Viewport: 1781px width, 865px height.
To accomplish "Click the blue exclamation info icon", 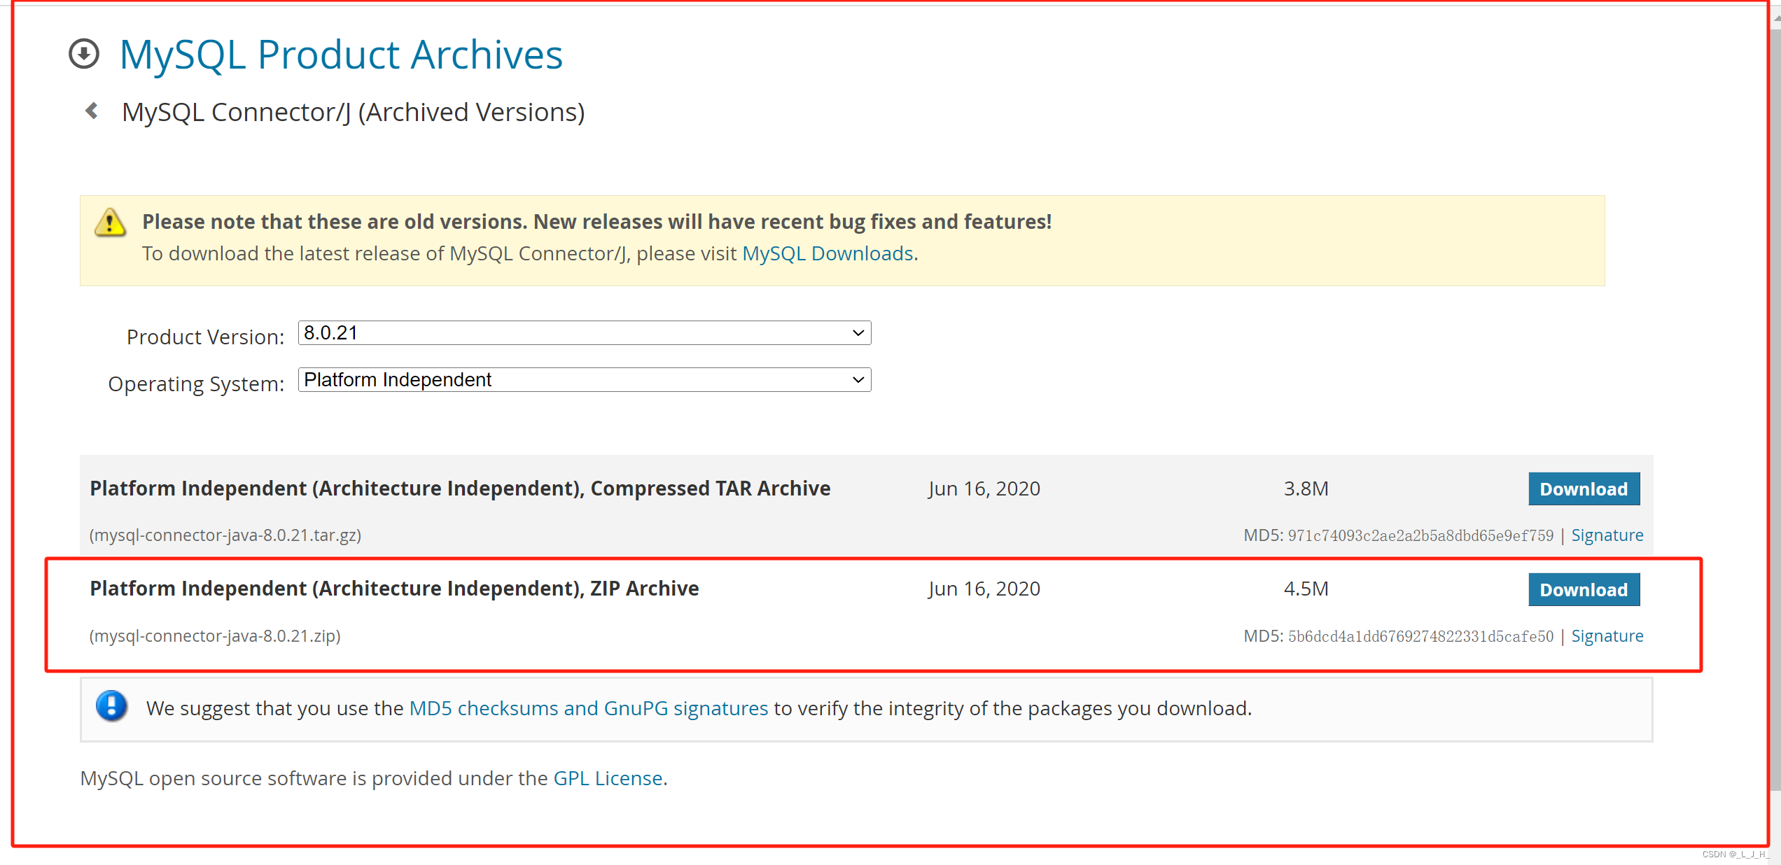I will tap(111, 706).
